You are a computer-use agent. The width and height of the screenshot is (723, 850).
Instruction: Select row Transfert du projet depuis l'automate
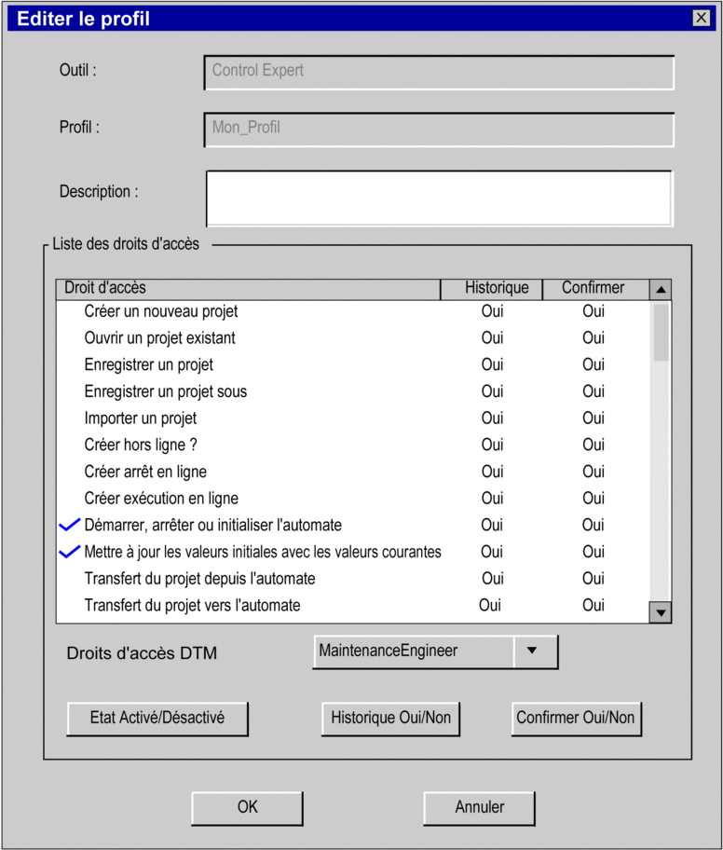pos(353,579)
